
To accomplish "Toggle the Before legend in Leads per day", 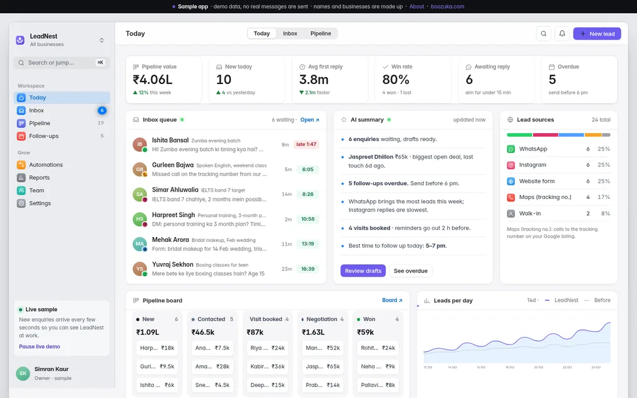I will (597, 300).
